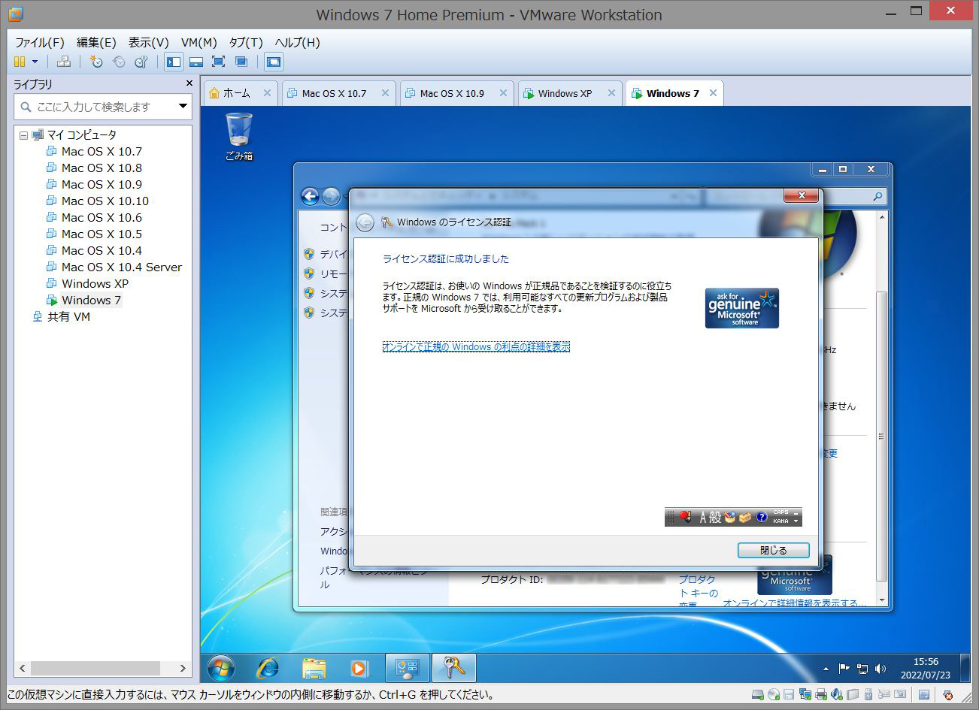
Task: Toggle the thumbnail bar toolbar icon
Action: click(196, 62)
